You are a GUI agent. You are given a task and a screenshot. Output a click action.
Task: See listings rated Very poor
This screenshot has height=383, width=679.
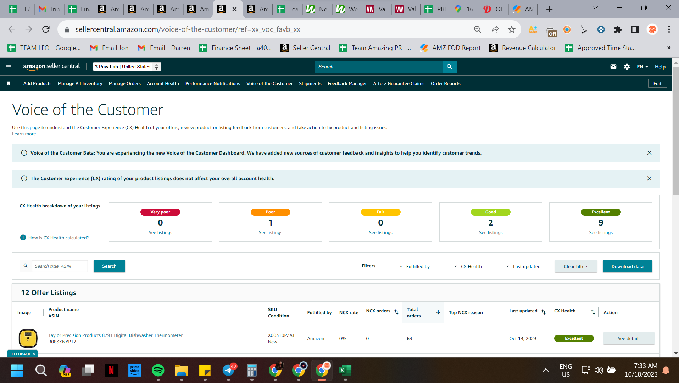160,232
